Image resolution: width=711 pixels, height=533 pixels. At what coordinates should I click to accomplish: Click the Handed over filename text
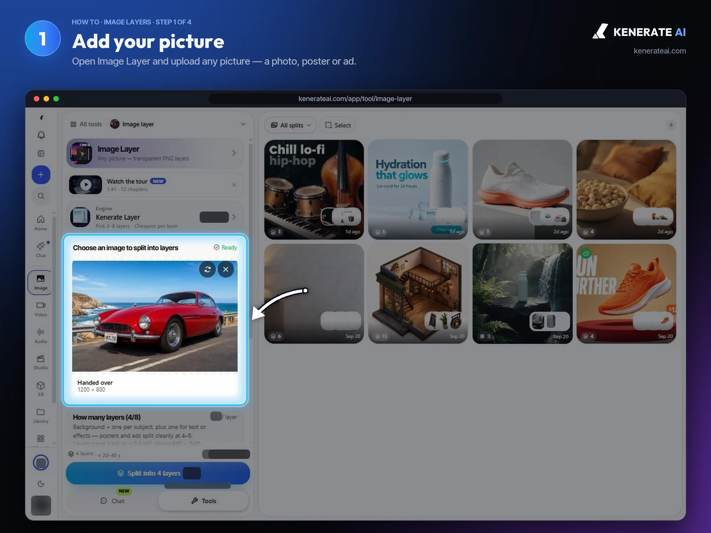(95, 382)
